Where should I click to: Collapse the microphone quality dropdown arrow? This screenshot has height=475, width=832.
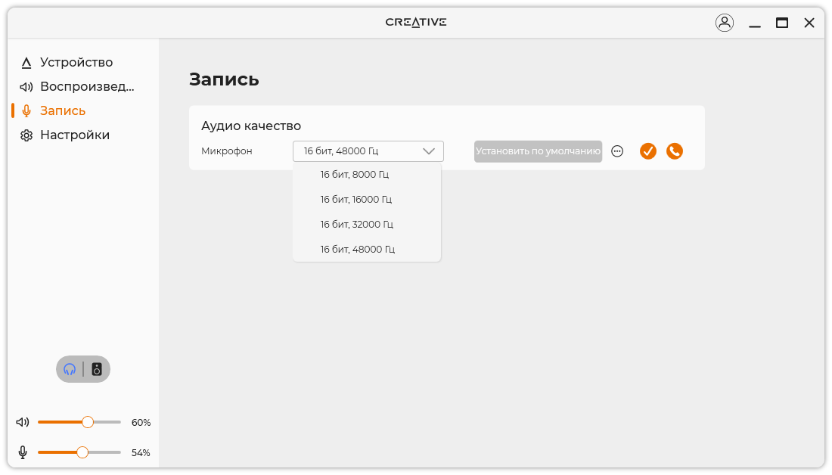pyautogui.click(x=429, y=151)
